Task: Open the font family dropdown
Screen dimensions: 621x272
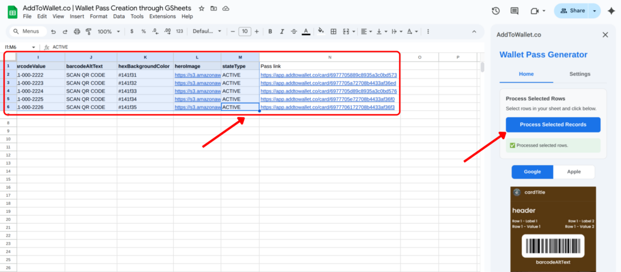Action: [x=207, y=32]
